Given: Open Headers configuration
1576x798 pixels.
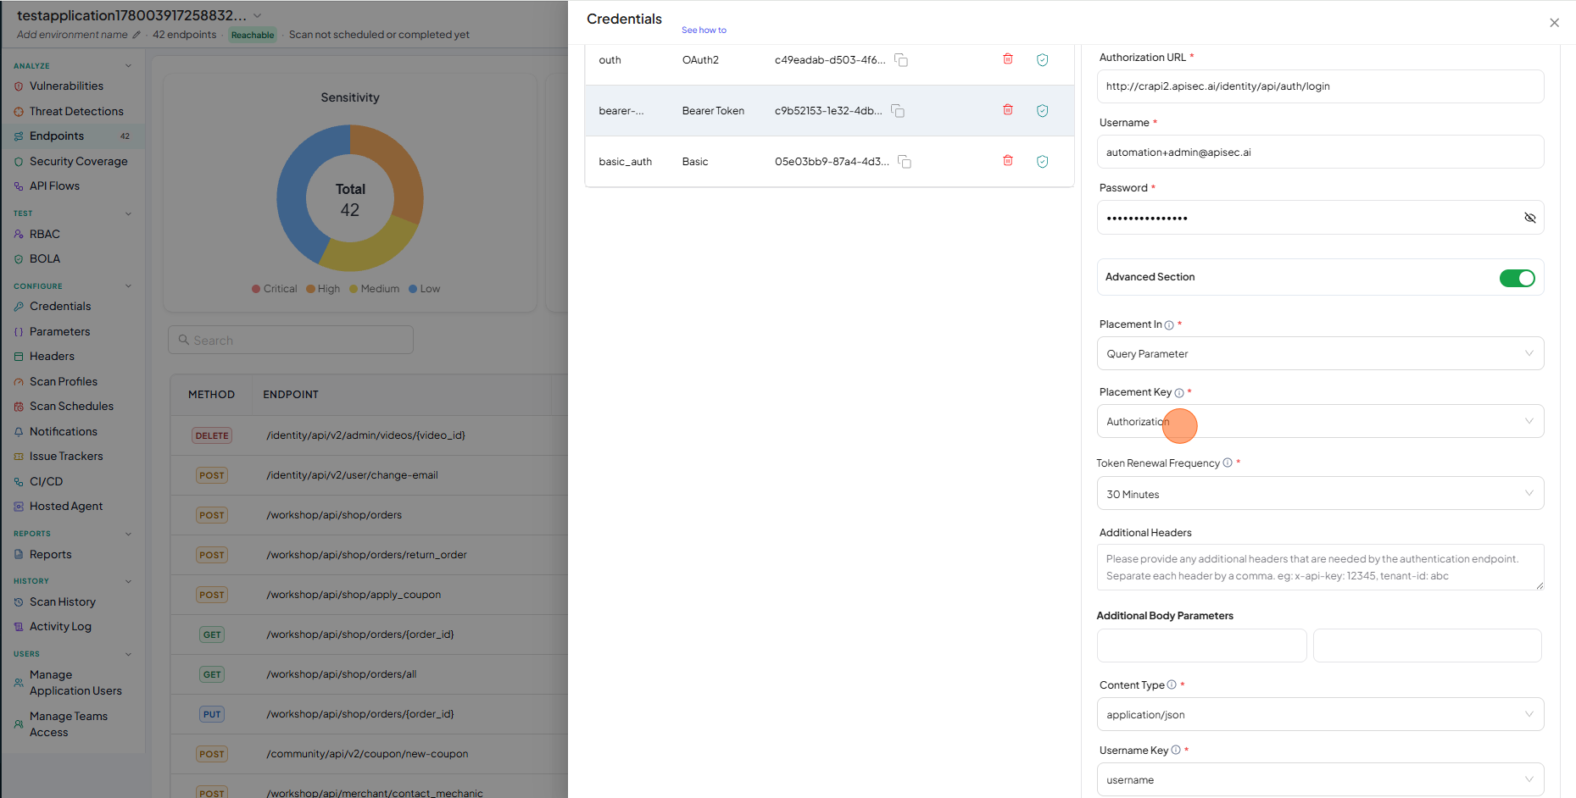Looking at the screenshot, I should (x=52, y=357).
